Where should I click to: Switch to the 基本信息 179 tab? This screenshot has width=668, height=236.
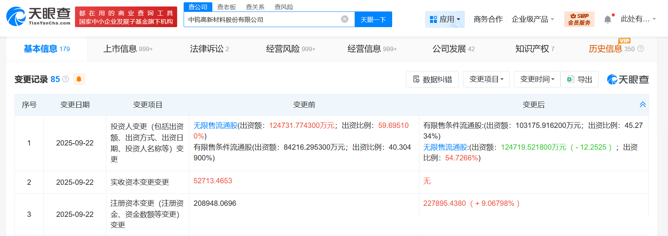pyautogui.click(x=47, y=49)
